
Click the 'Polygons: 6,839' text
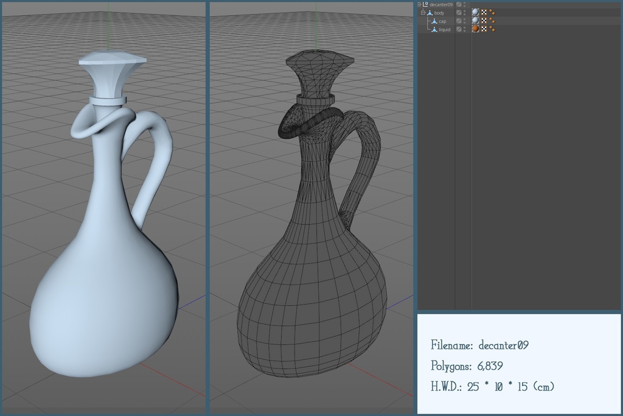467,365
